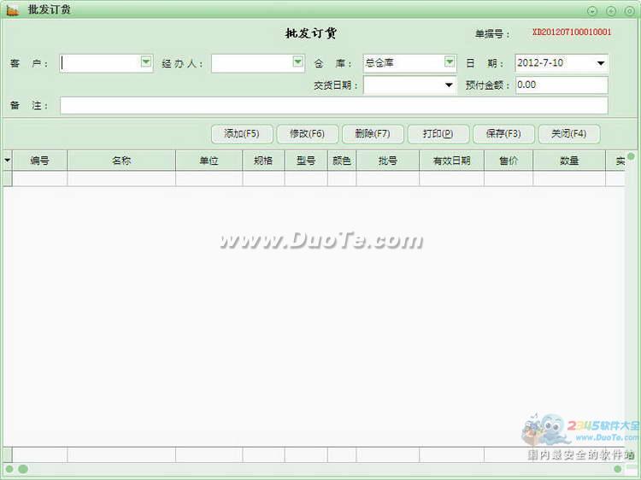The width and height of the screenshot is (641, 480).
Task: Click the 修改(F6) edit button
Action: (x=307, y=134)
